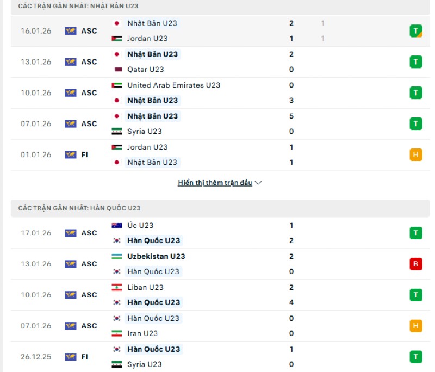Click the Iran U23 flag icon
Screen dimensions: 435x372
click(116, 334)
